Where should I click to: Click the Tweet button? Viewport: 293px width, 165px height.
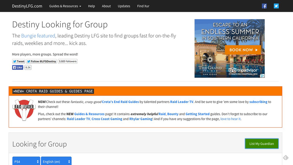[x=19, y=61]
